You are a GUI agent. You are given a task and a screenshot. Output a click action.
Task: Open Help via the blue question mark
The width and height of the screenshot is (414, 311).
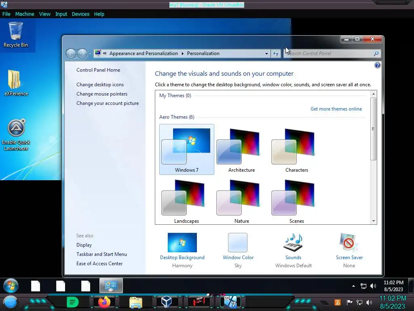(377, 65)
